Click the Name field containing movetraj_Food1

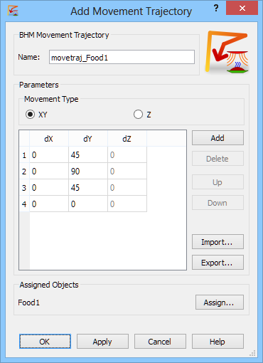pos(122,57)
